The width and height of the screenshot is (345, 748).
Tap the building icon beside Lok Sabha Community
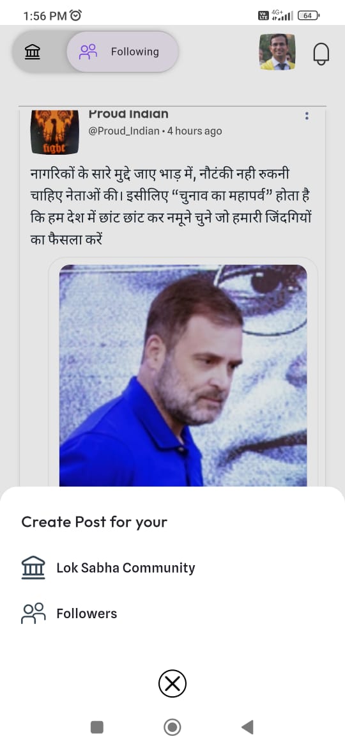point(33,568)
